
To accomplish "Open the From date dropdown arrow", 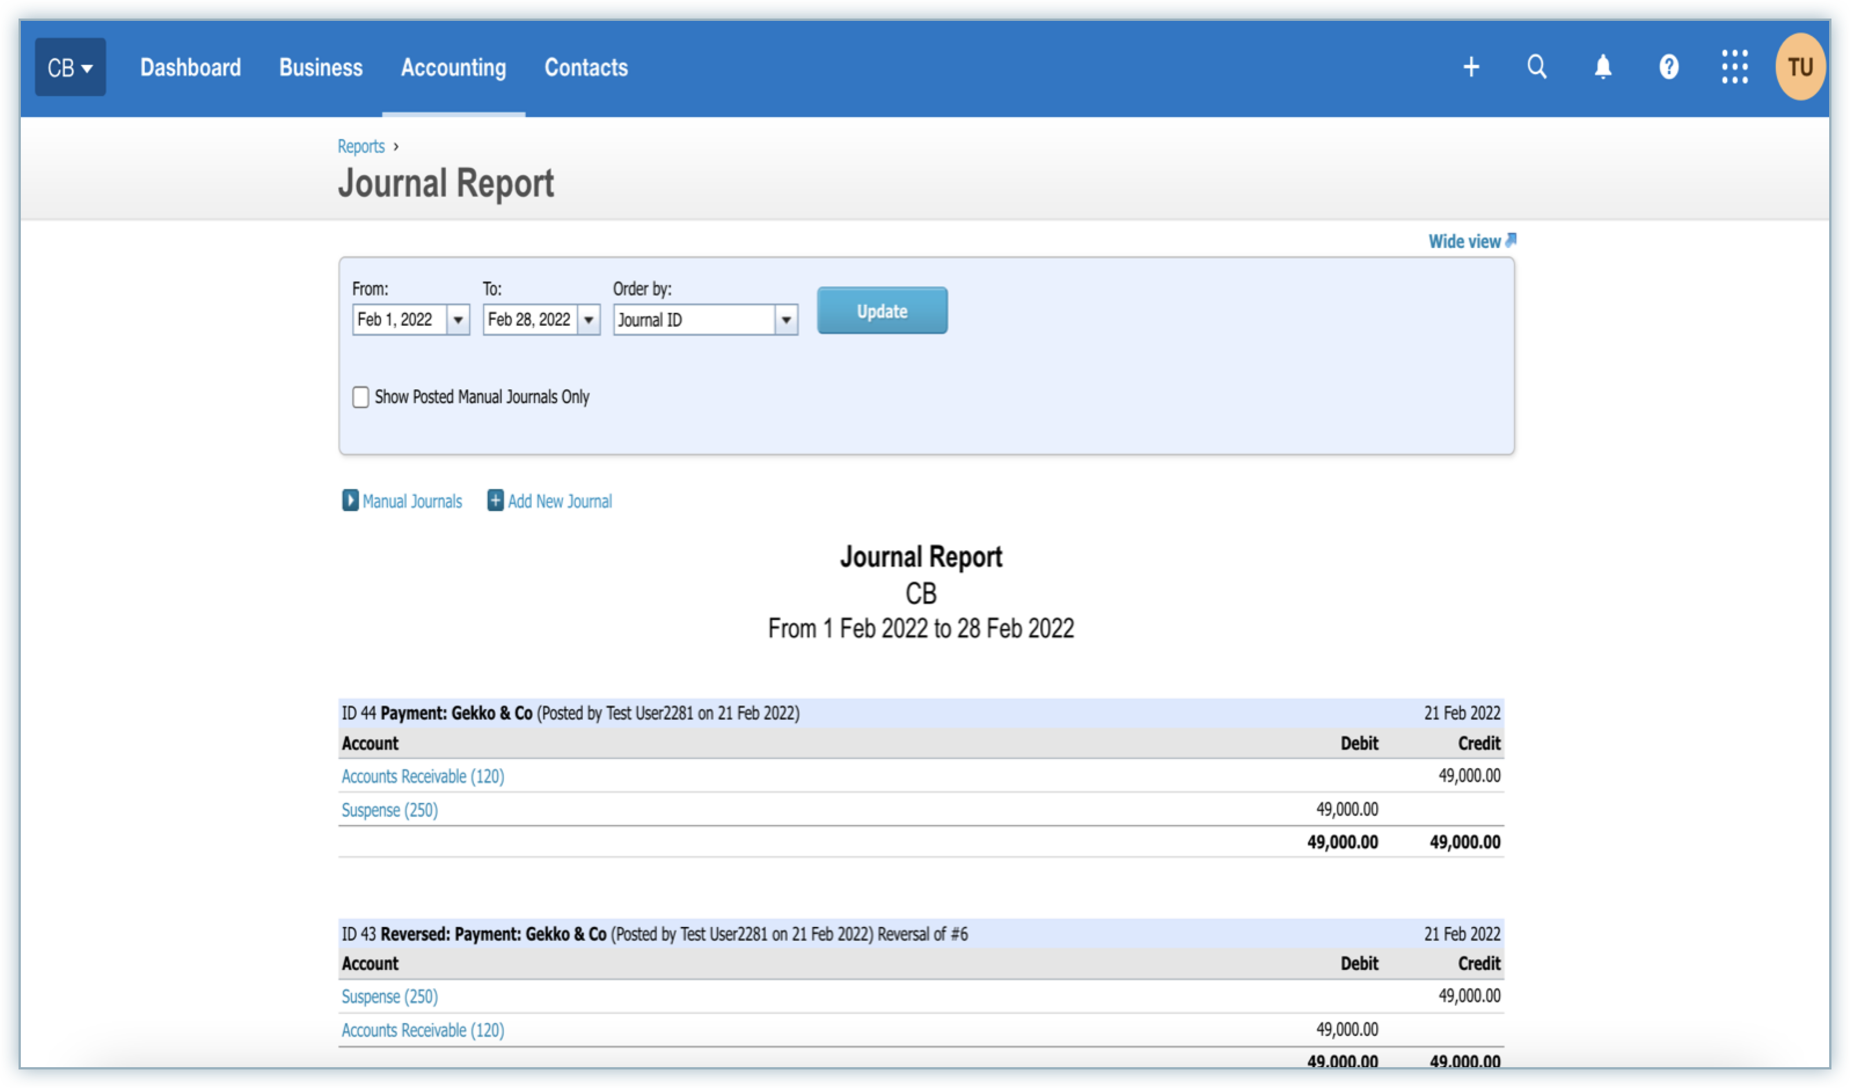I will [458, 320].
